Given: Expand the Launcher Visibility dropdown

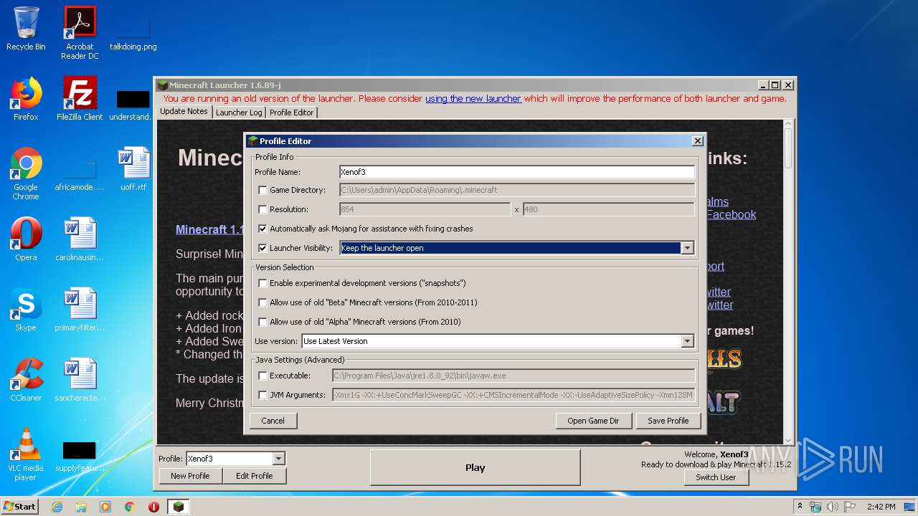Looking at the screenshot, I should pyautogui.click(x=687, y=248).
